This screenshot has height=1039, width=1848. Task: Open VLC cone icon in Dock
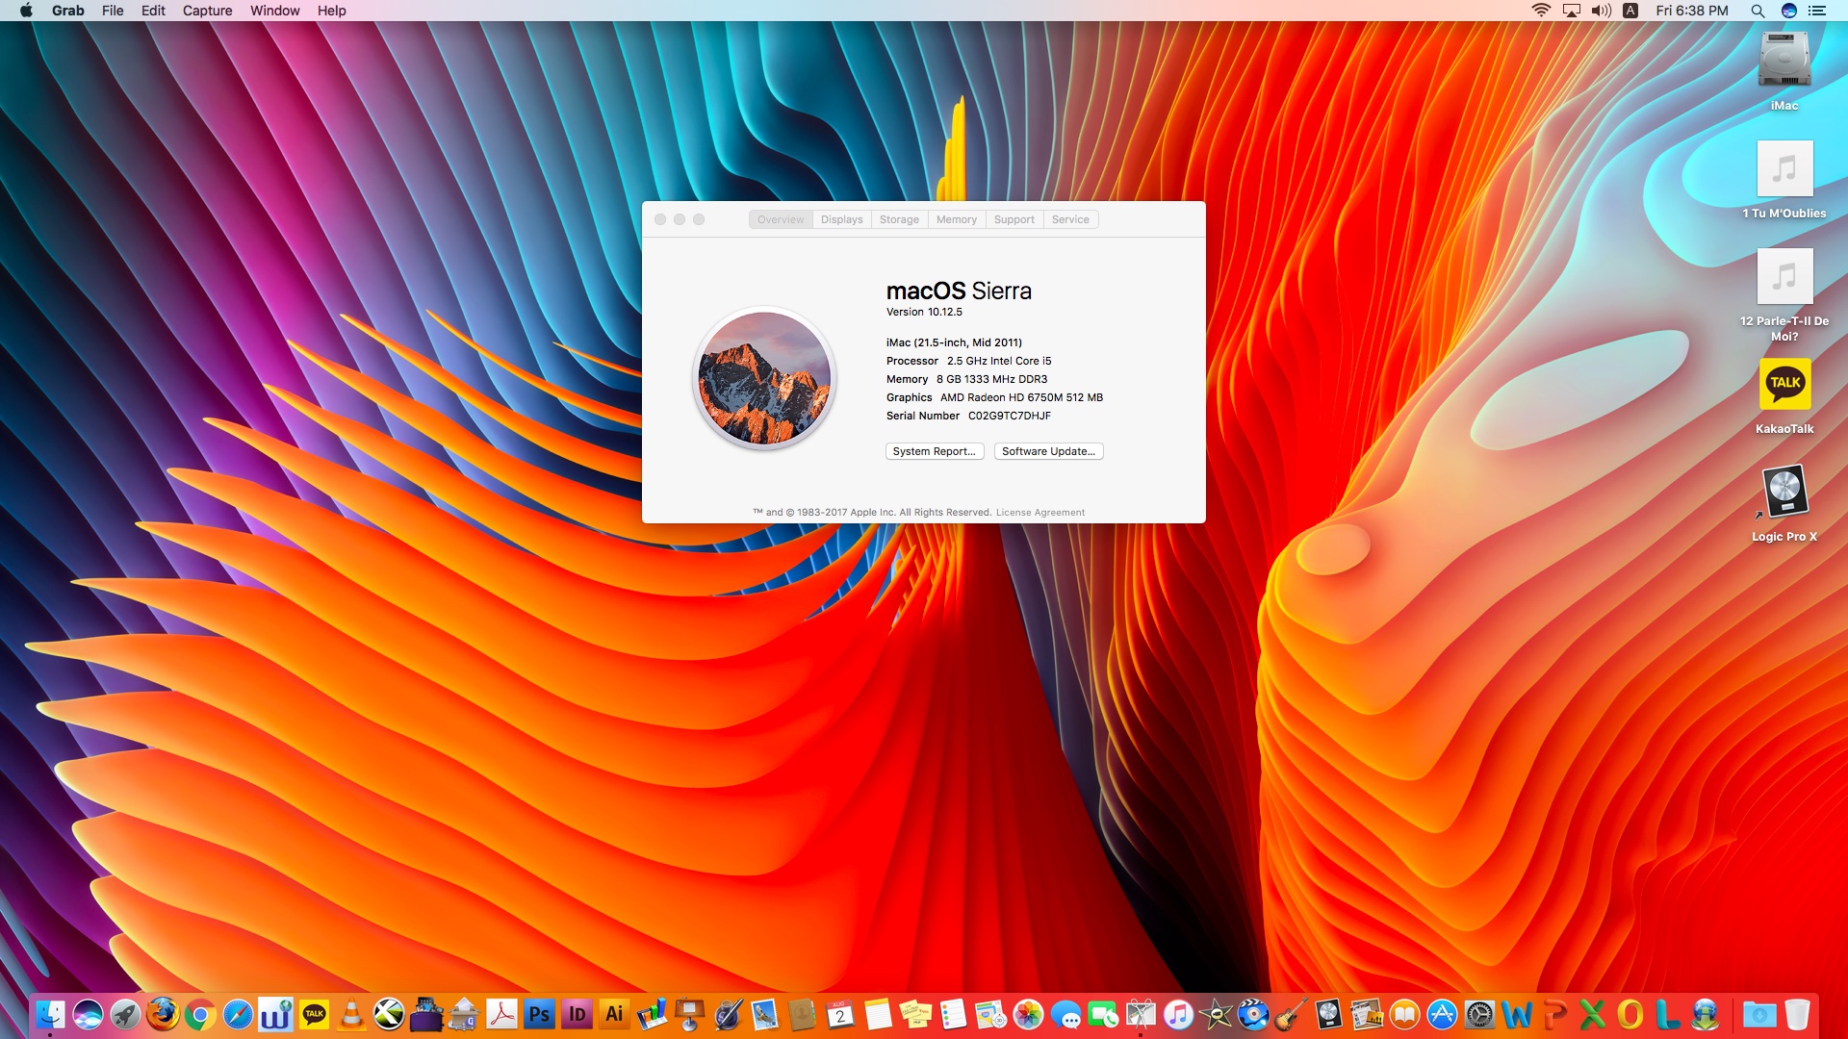[351, 1014]
